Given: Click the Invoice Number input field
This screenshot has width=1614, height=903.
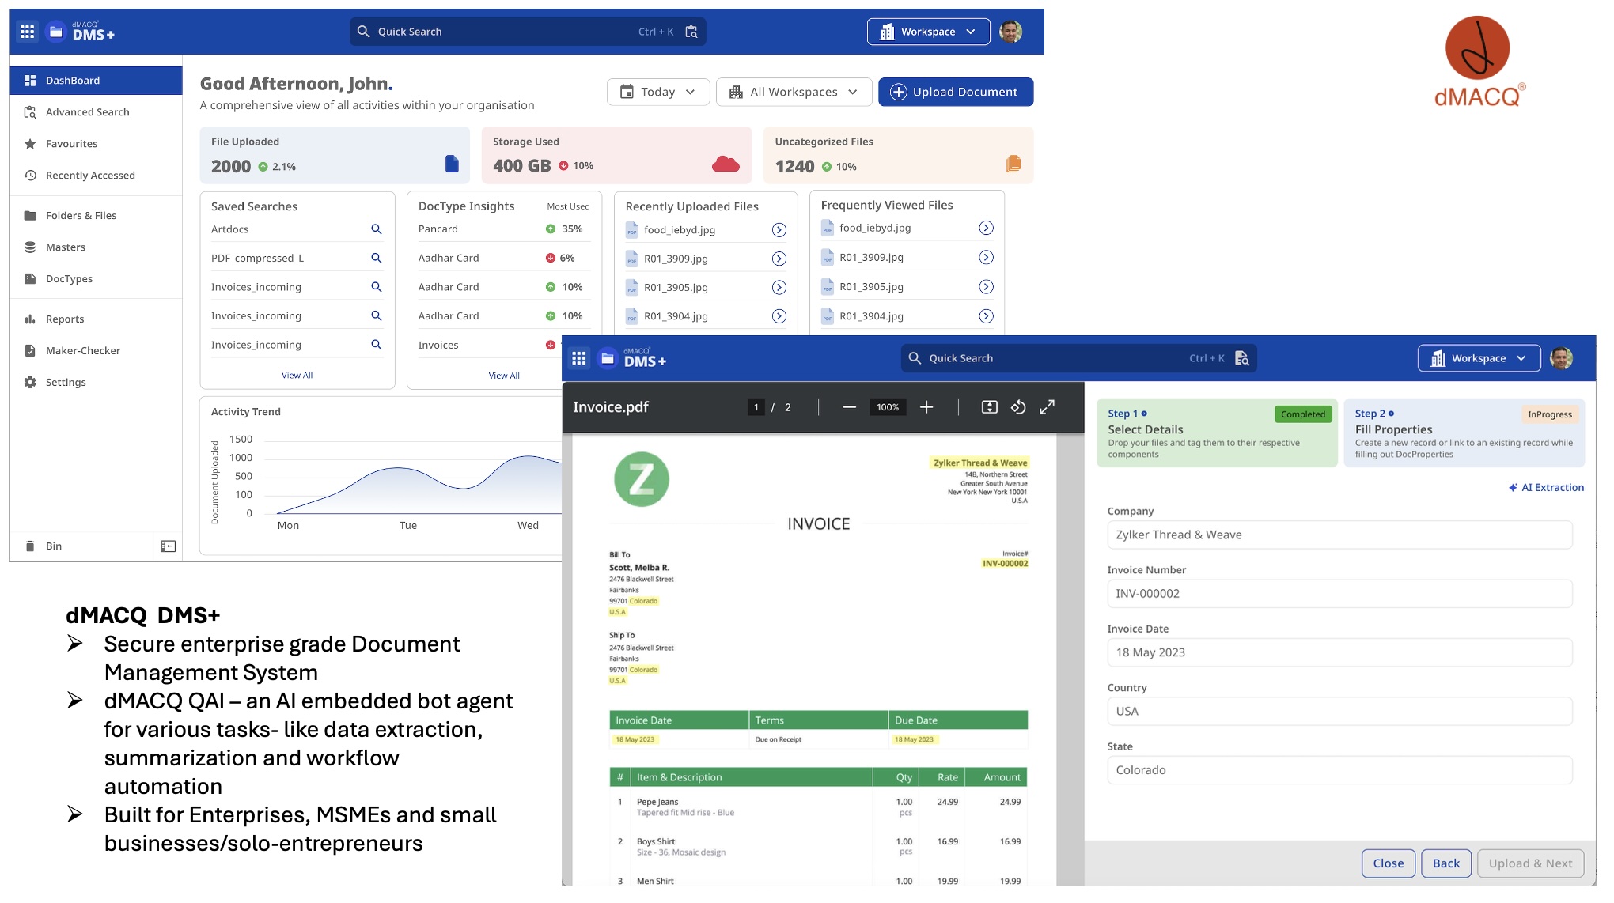Looking at the screenshot, I should (x=1339, y=594).
